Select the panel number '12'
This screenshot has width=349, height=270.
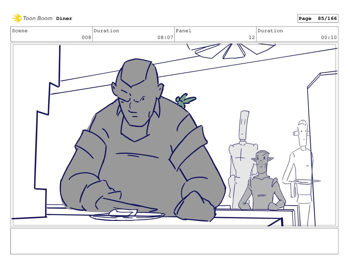click(252, 37)
